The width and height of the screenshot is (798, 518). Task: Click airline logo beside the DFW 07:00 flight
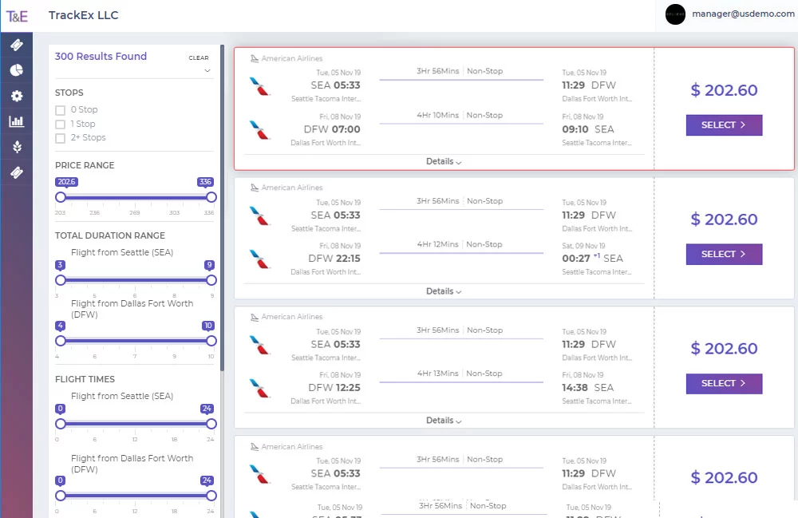259,130
